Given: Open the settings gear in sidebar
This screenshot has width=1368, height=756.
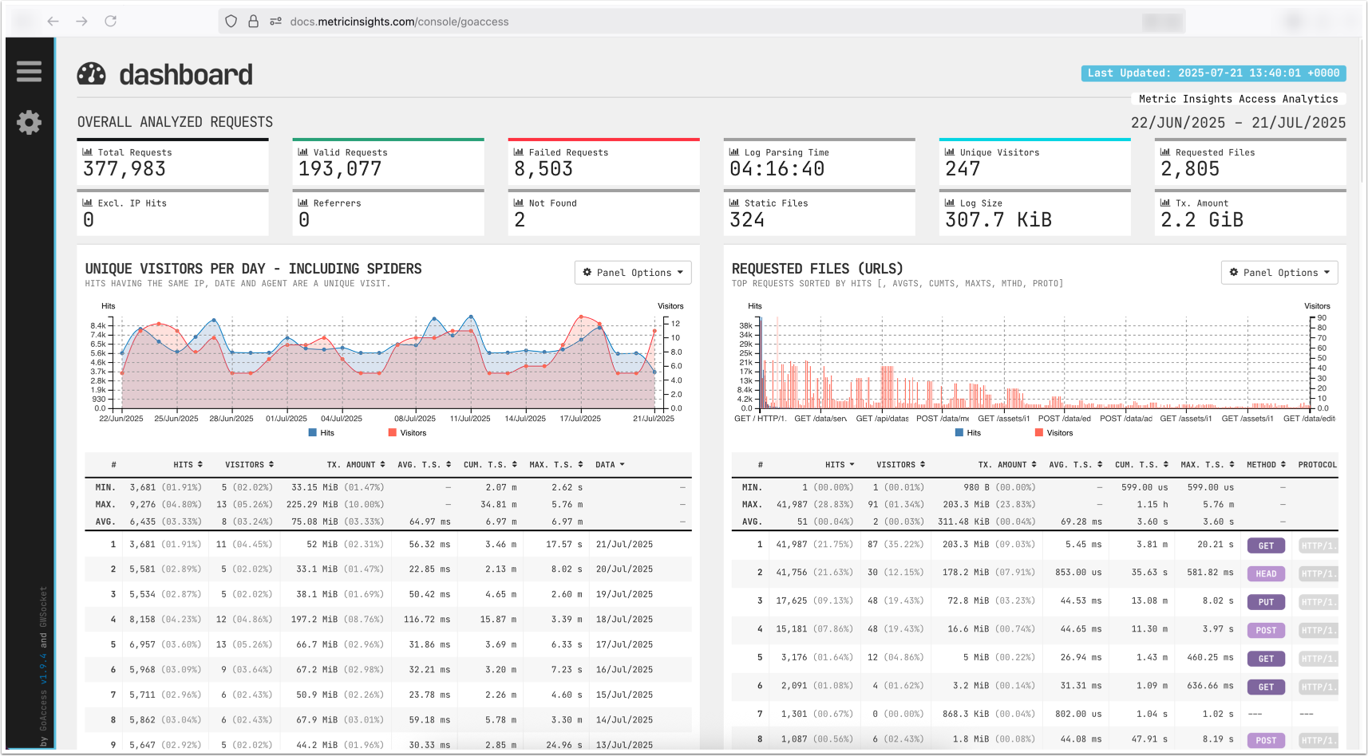Looking at the screenshot, I should point(29,122).
